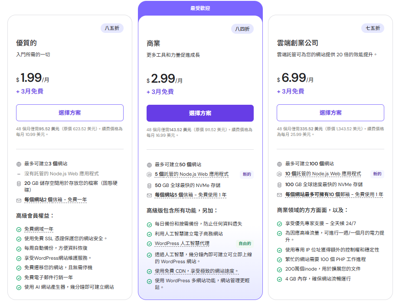Select the 雲端創業公司 plan via 選擇方案
The height and width of the screenshot is (303, 399).
click(x=330, y=113)
